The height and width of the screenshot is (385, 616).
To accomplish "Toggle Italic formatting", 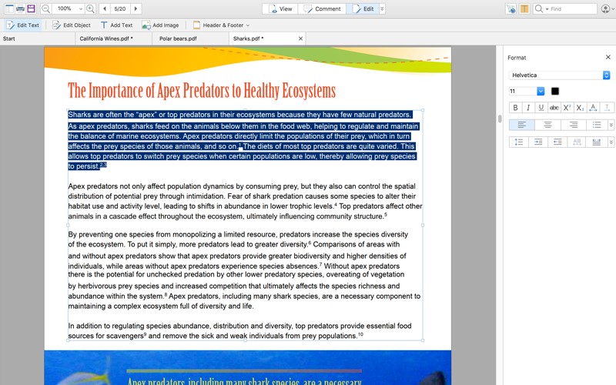I will 528,108.
